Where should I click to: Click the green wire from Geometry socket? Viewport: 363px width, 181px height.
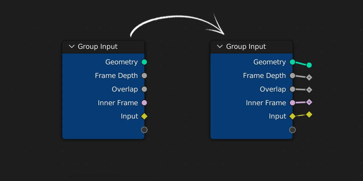(301, 63)
